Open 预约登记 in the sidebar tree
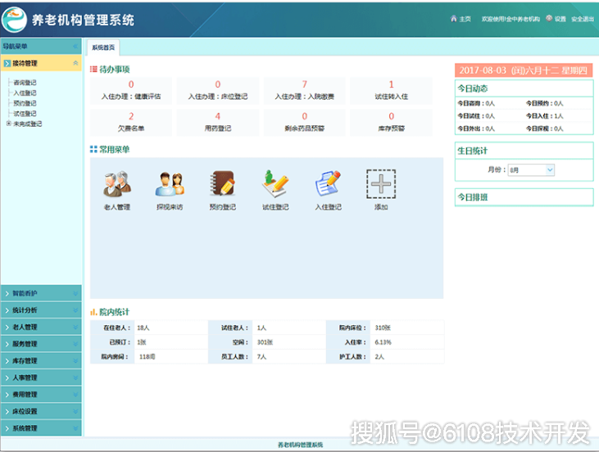 coord(25,103)
